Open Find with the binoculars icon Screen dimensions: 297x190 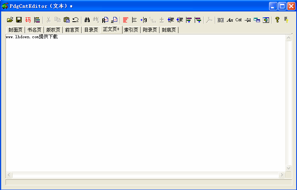[x=87, y=20]
